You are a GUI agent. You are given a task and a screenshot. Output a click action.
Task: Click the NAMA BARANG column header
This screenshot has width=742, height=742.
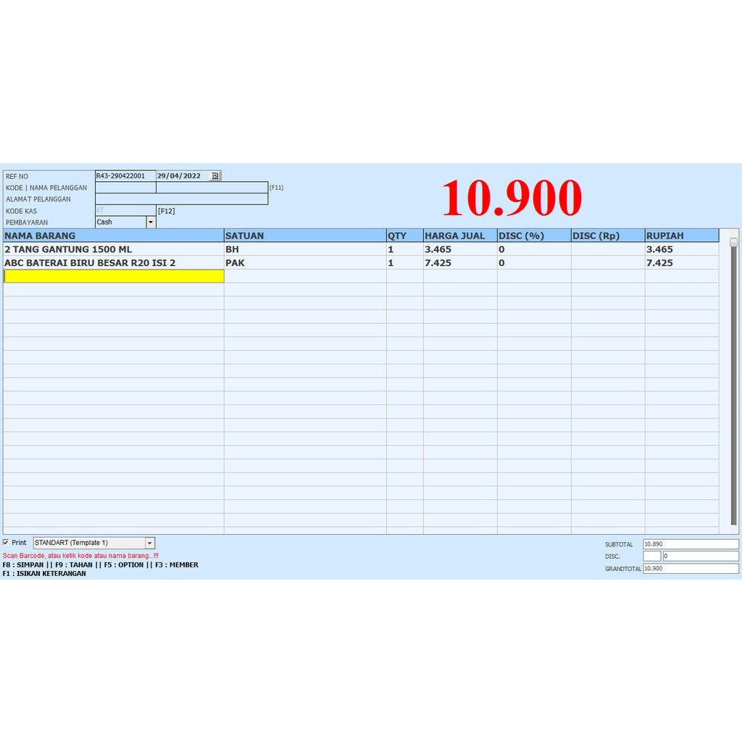(x=114, y=235)
